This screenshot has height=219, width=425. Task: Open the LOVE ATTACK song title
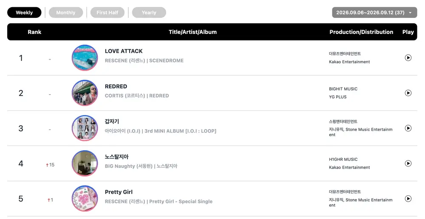[124, 51]
